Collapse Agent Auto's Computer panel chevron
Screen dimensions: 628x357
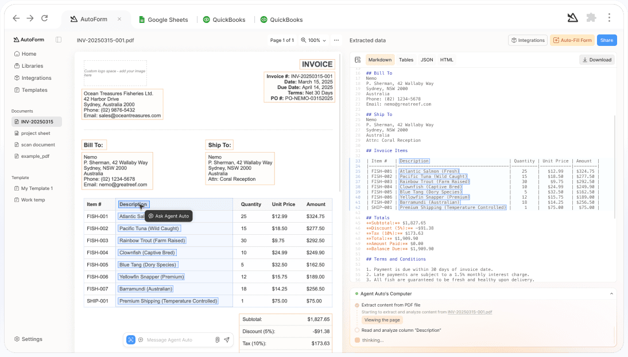coord(611,294)
